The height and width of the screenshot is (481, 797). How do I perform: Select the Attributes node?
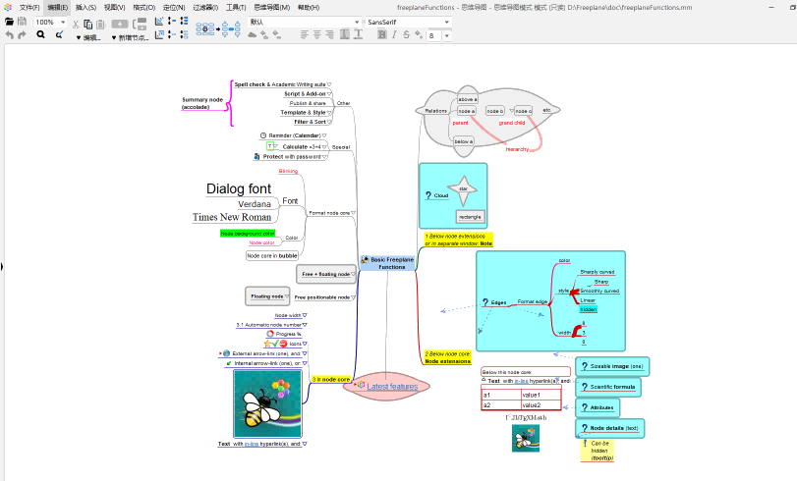click(x=598, y=407)
